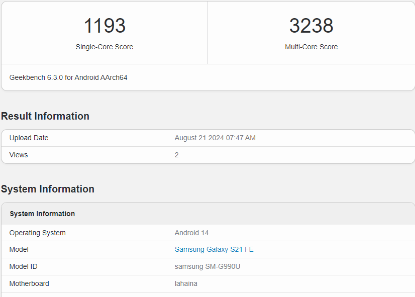This screenshot has height=297, width=415.
Task: Select the upload date August 21 2024 07:47 AM
Action: click(215, 138)
